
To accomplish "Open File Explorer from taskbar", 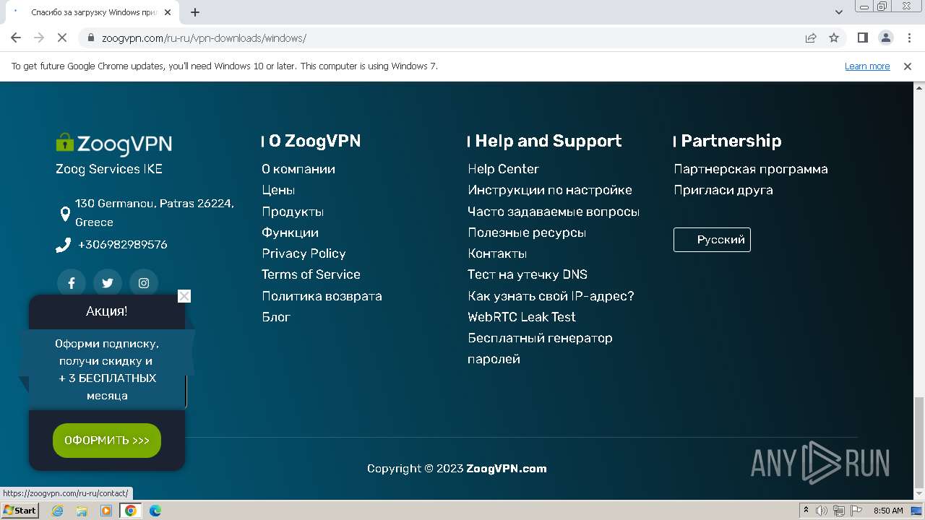I will pyautogui.click(x=82, y=511).
